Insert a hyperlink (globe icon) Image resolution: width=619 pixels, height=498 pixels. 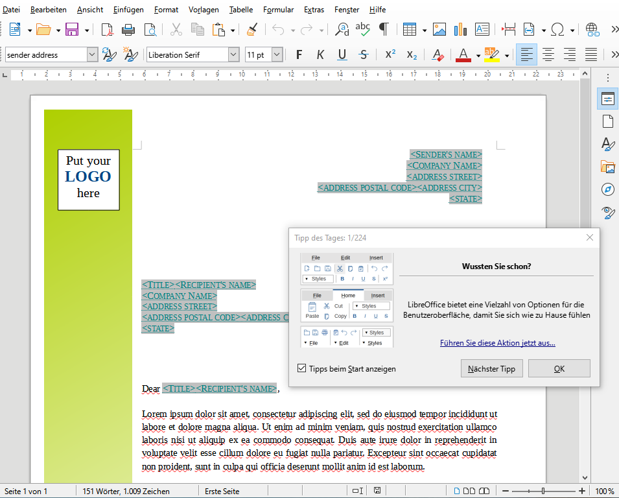[592, 30]
